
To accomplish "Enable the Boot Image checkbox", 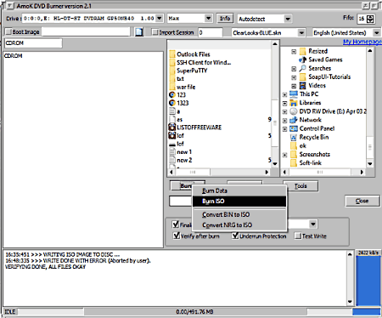I will tap(8, 31).
